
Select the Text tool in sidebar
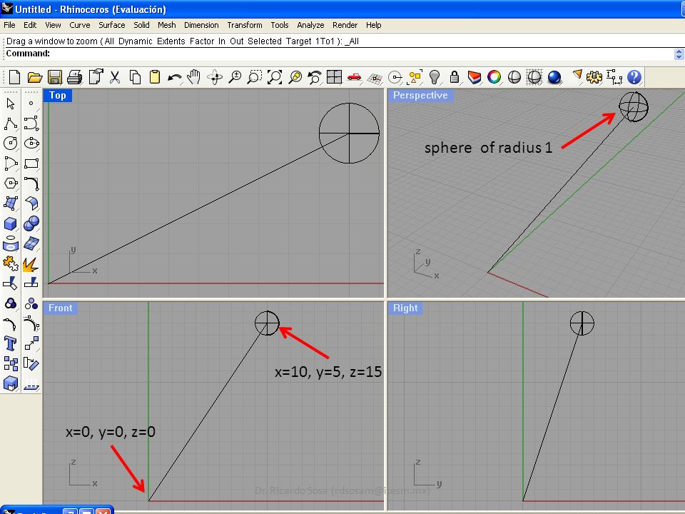tap(11, 343)
